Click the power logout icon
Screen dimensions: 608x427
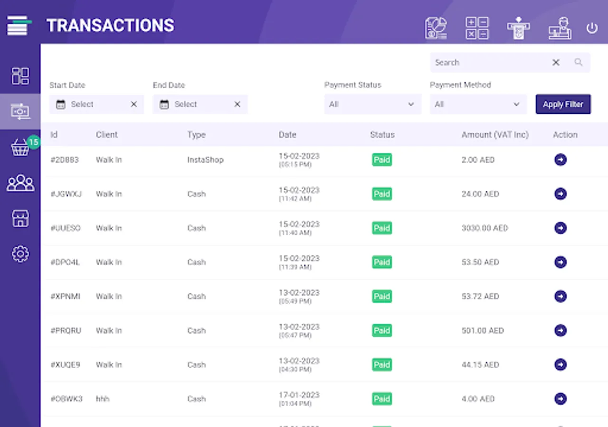tap(592, 28)
